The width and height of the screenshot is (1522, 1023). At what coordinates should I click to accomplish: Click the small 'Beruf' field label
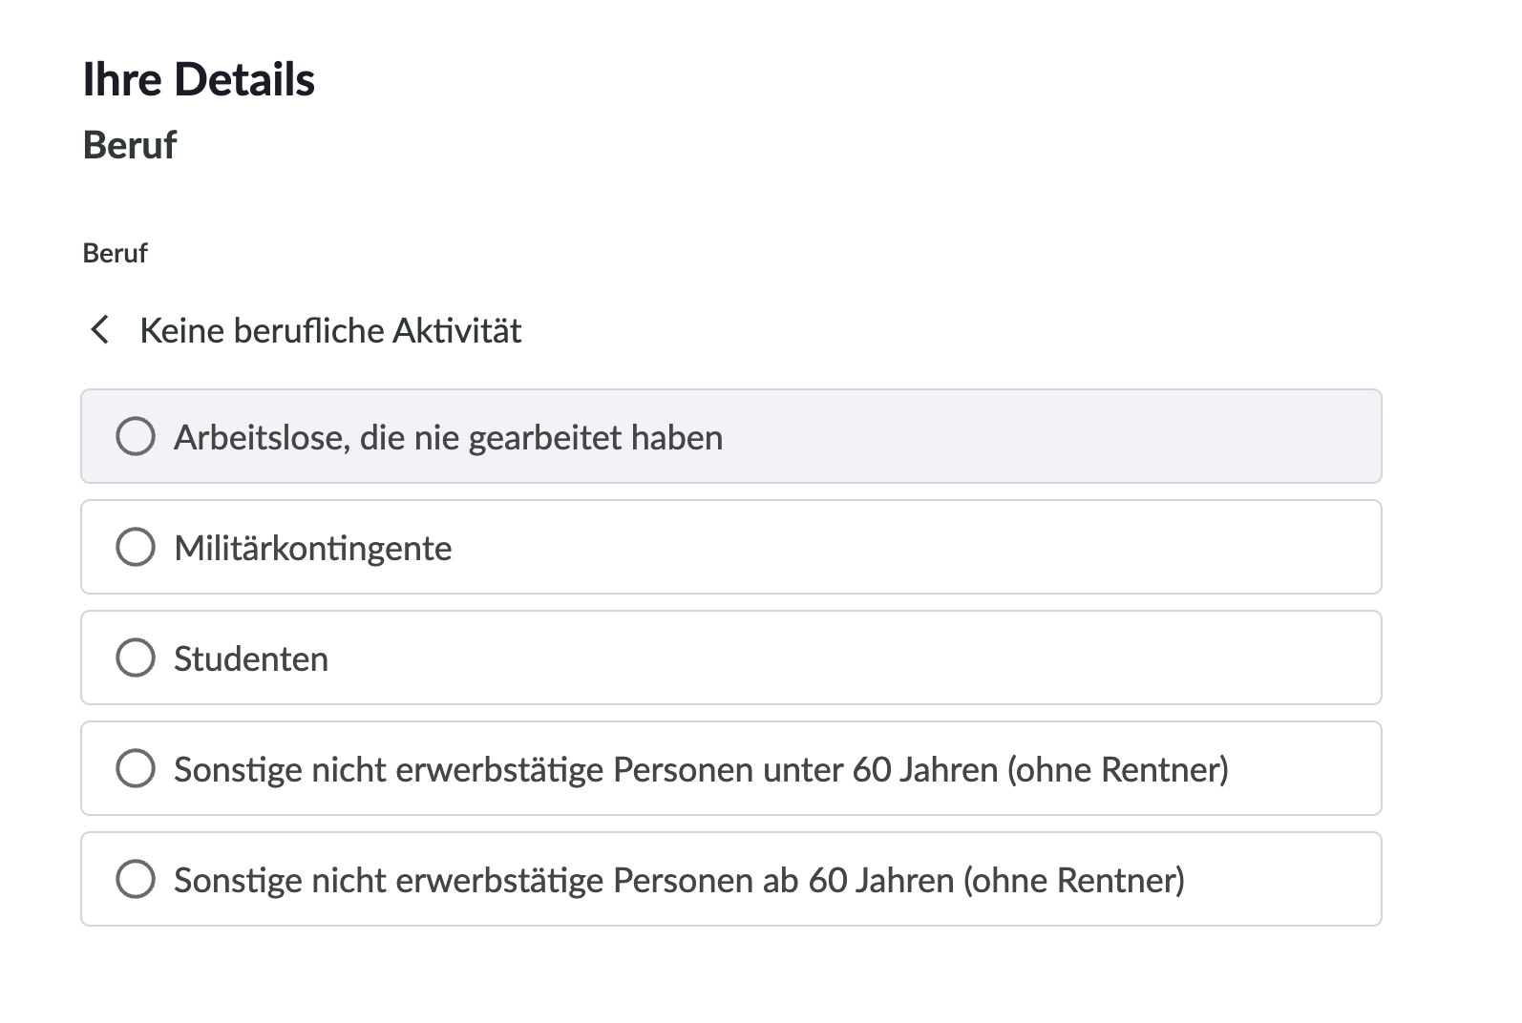(116, 253)
